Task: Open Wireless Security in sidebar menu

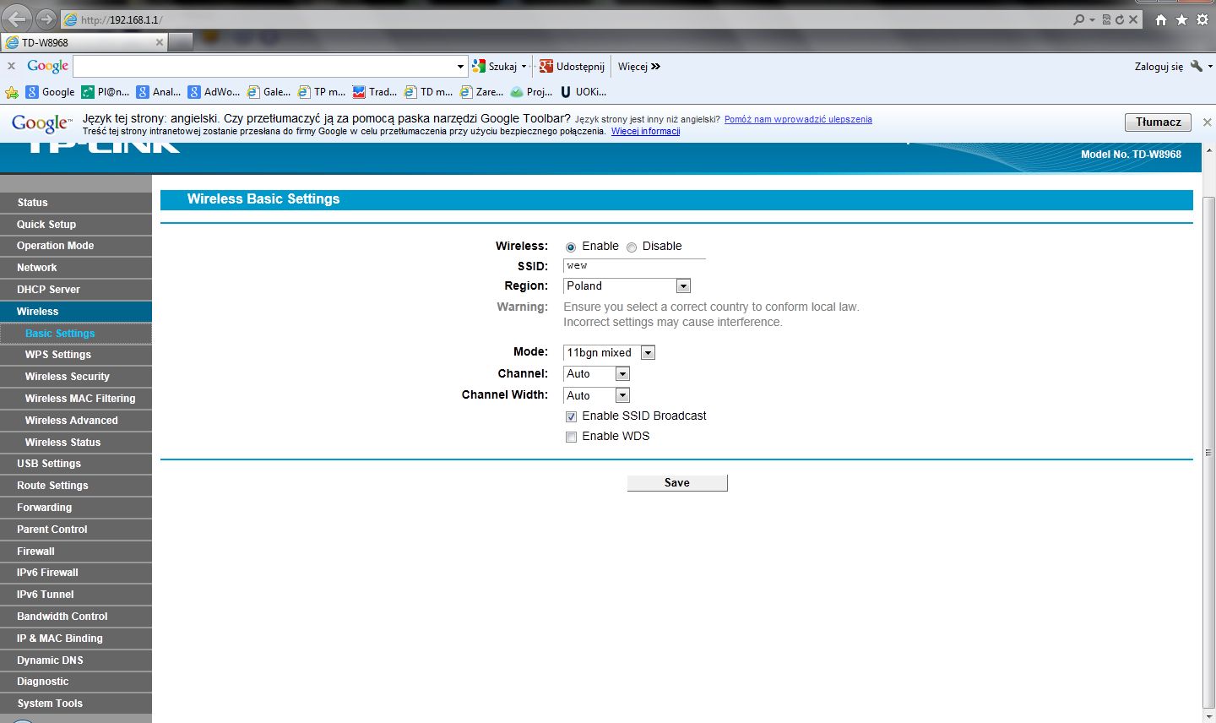Action: point(68,377)
